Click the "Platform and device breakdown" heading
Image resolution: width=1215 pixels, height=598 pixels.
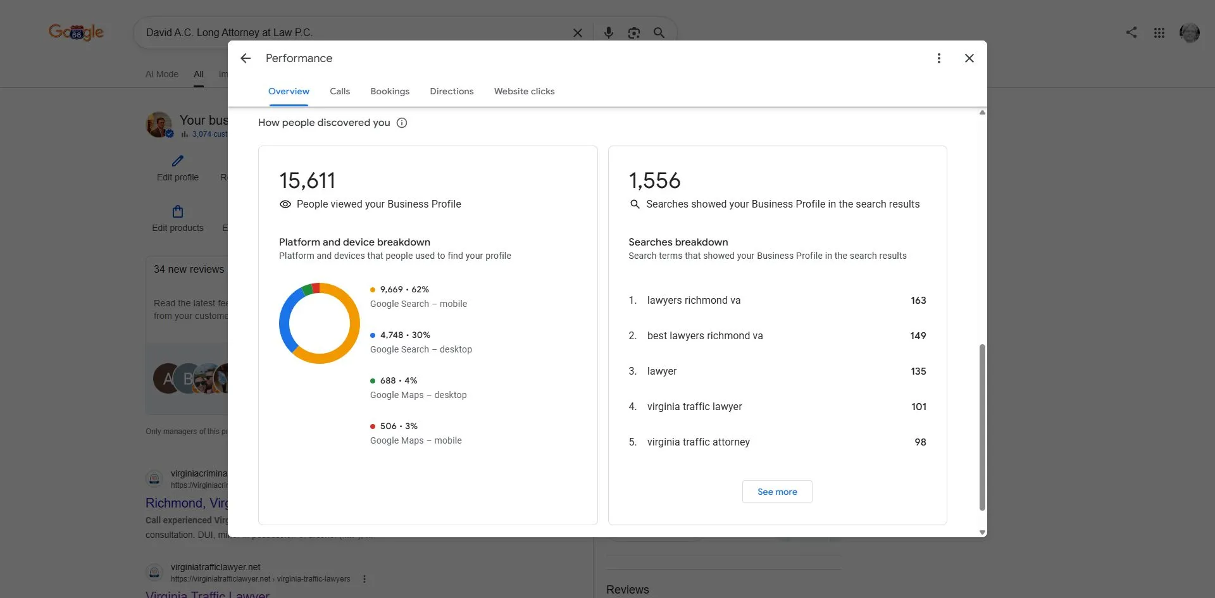(x=354, y=242)
